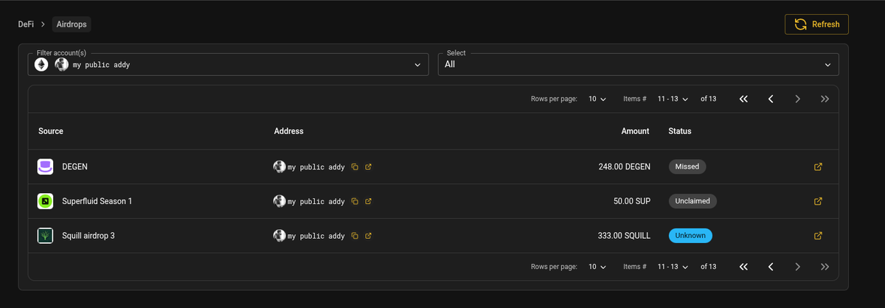The width and height of the screenshot is (885, 308).
Task: Open top Items # range dropdown
Action: 672,99
